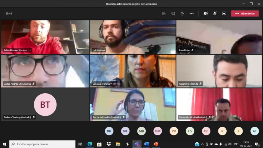Switch to Word in the taskbar

(x=146, y=144)
